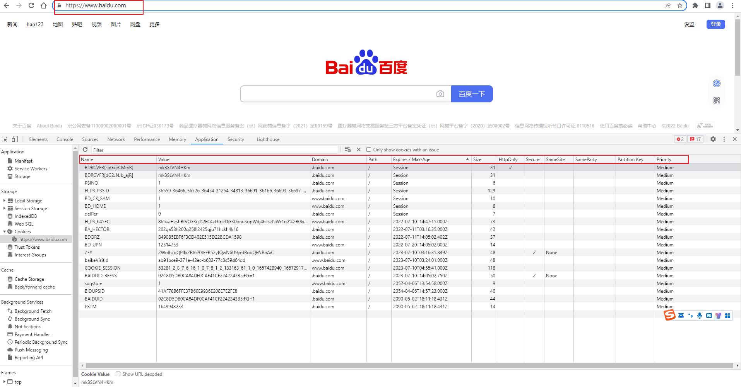Bookmark the page with the star icon
This screenshot has height=387, width=741.
[680, 5]
